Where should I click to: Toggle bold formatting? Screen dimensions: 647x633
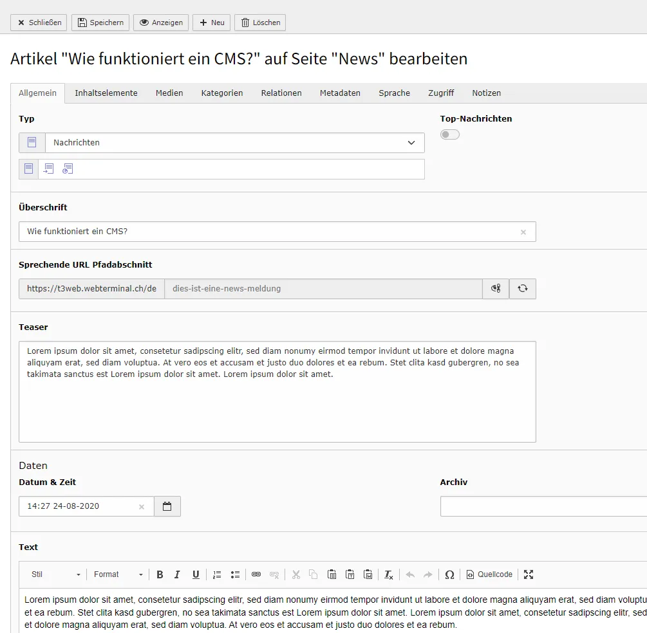tap(160, 574)
